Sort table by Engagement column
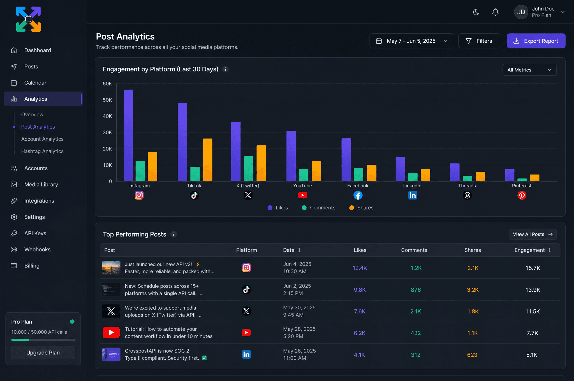The image size is (574, 381). point(533,250)
